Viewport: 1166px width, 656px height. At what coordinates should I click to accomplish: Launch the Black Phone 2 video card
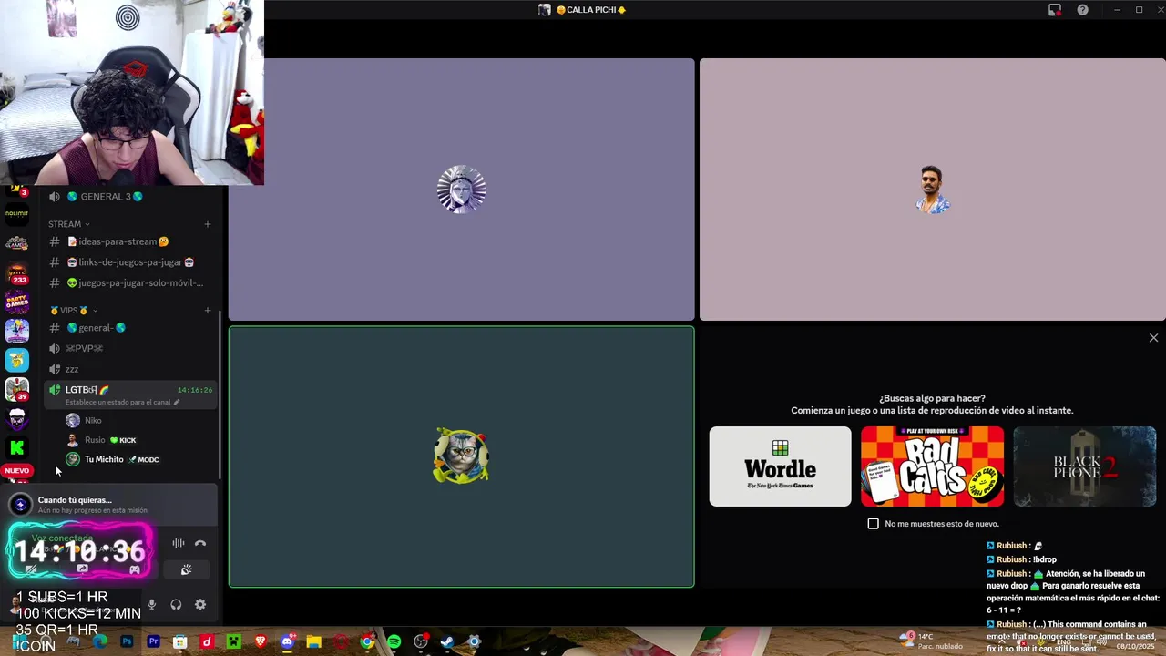[1085, 466]
